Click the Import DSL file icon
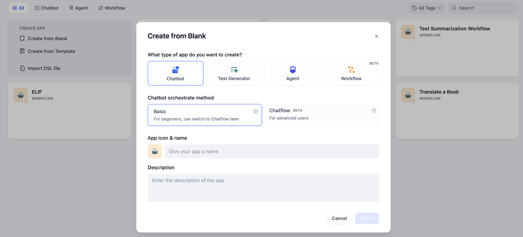Image resolution: width=523 pixels, height=237 pixels. [x=22, y=68]
